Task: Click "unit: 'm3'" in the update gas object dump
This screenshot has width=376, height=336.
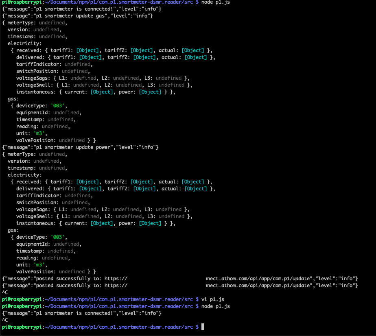Action: (x=31, y=133)
